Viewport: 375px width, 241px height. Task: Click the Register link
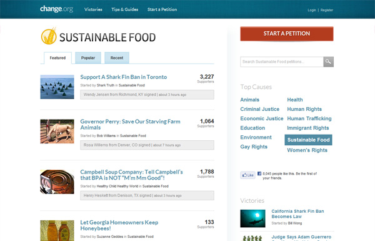pos(327,10)
